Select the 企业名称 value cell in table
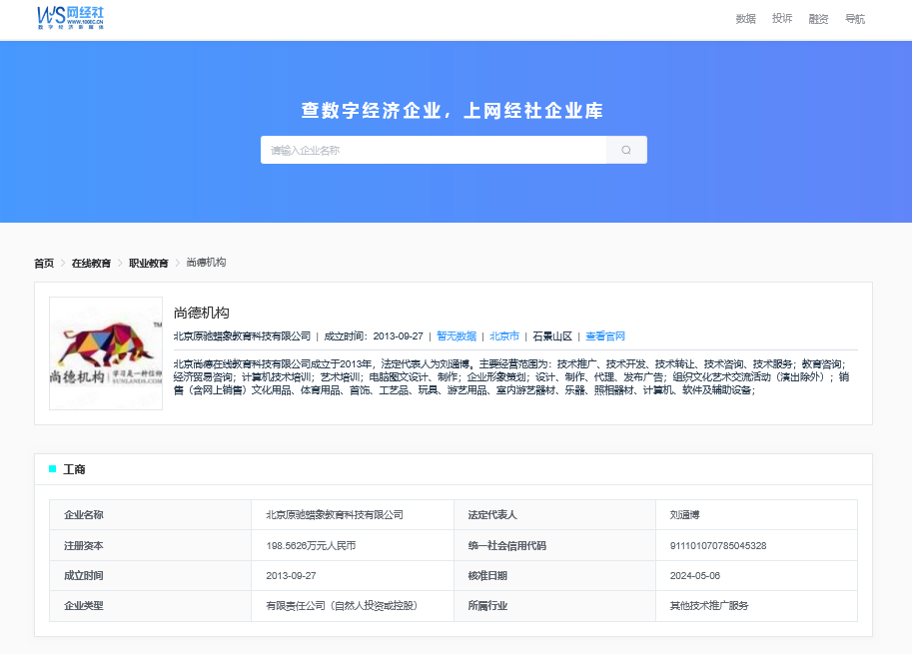Image resolution: width=912 pixels, height=654 pixels. coord(353,515)
